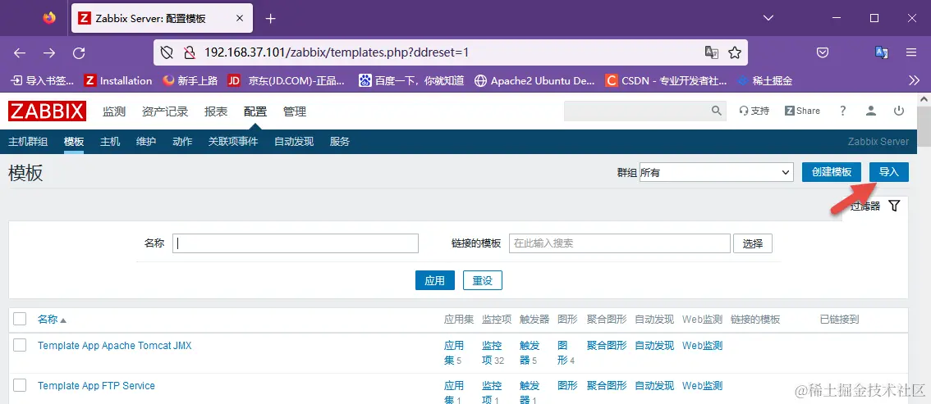This screenshot has width=931, height=404.
Task: Open the 导入书签 bookmark
Action: (43, 80)
